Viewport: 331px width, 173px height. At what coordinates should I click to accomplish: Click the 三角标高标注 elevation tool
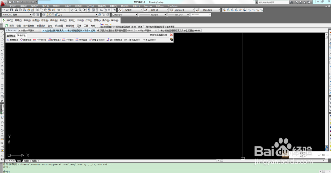click(132, 40)
